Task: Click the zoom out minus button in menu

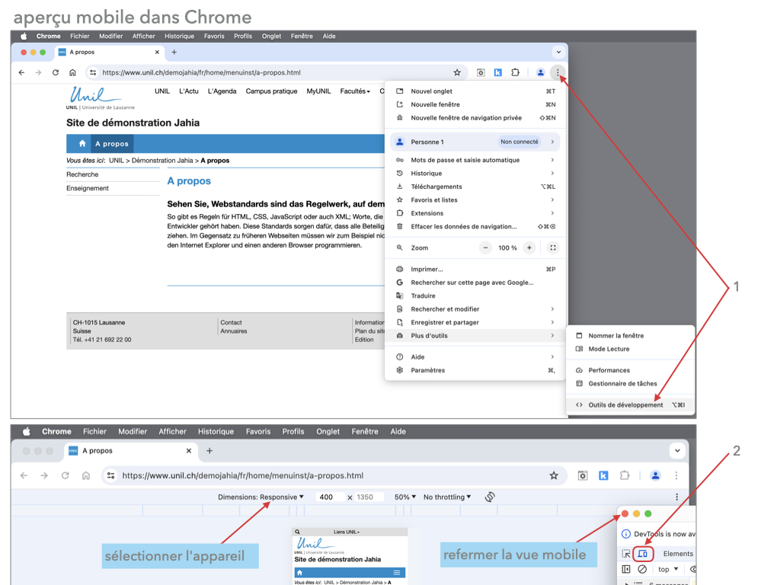Action: click(486, 248)
